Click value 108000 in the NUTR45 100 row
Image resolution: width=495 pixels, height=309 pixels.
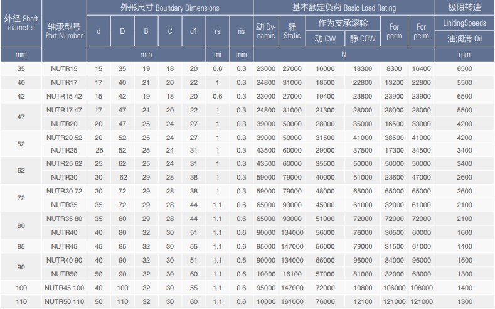[422, 288]
